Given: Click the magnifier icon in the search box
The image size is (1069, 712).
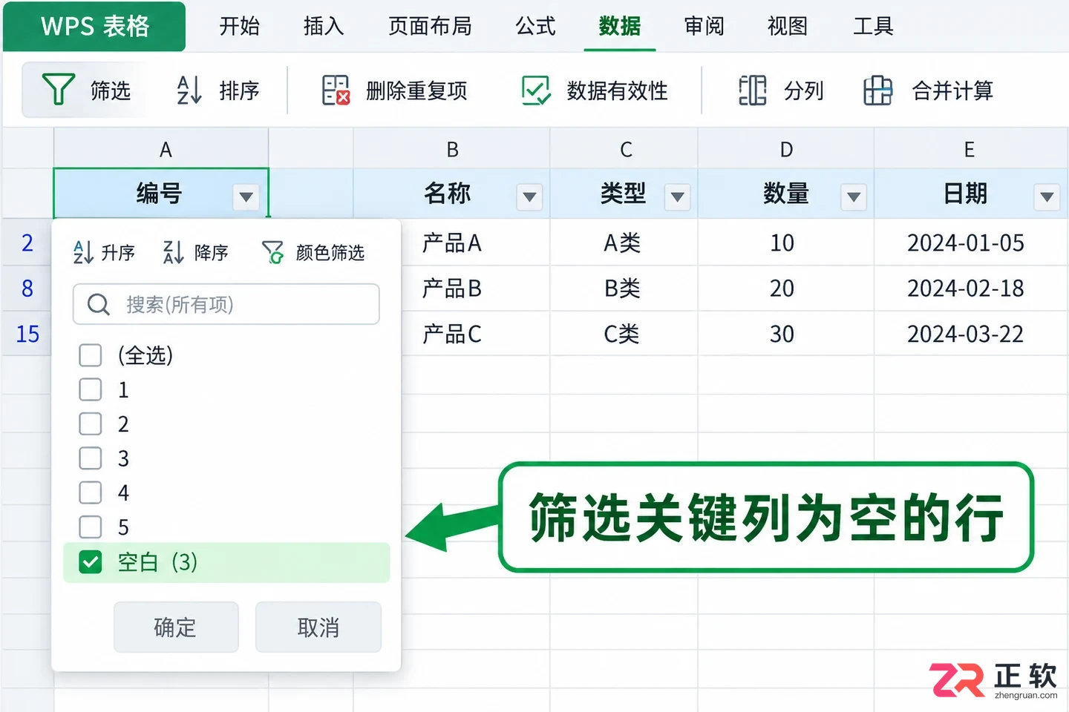Looking at the screenshot, I should tap(98, 304).
